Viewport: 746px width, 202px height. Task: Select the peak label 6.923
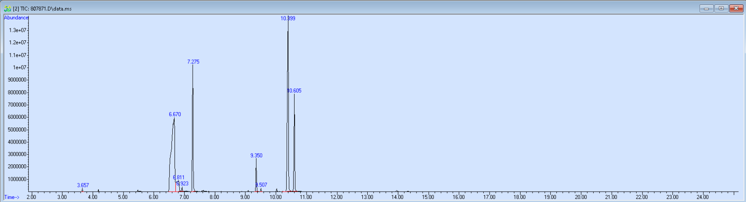(183, 183)
